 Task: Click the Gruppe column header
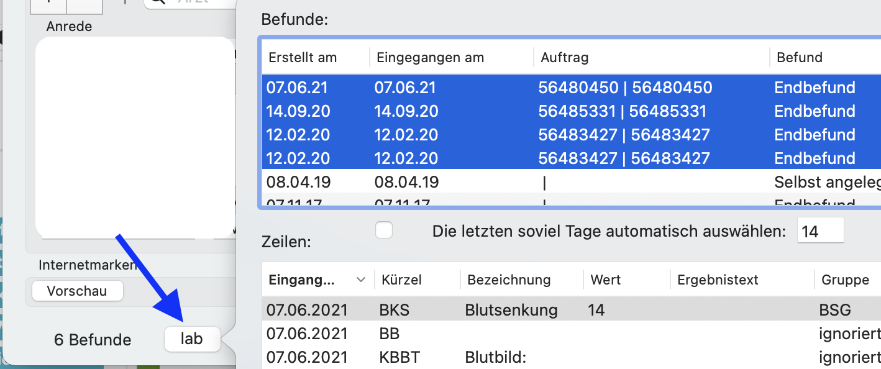click(844, 280)
